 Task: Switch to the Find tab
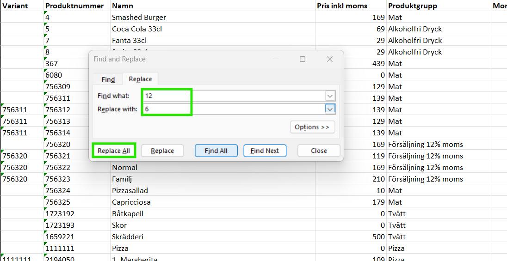[108, 79]
